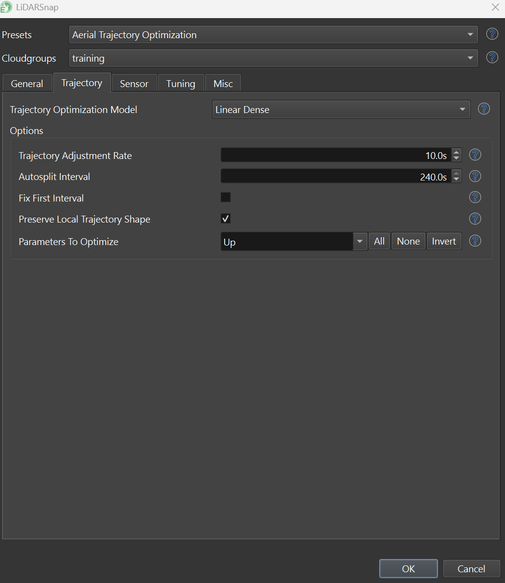The width and height of the screenshot is (505, 583).
Task: Click the help icon beside Cloudgroups
Action: tap(492, 58)
